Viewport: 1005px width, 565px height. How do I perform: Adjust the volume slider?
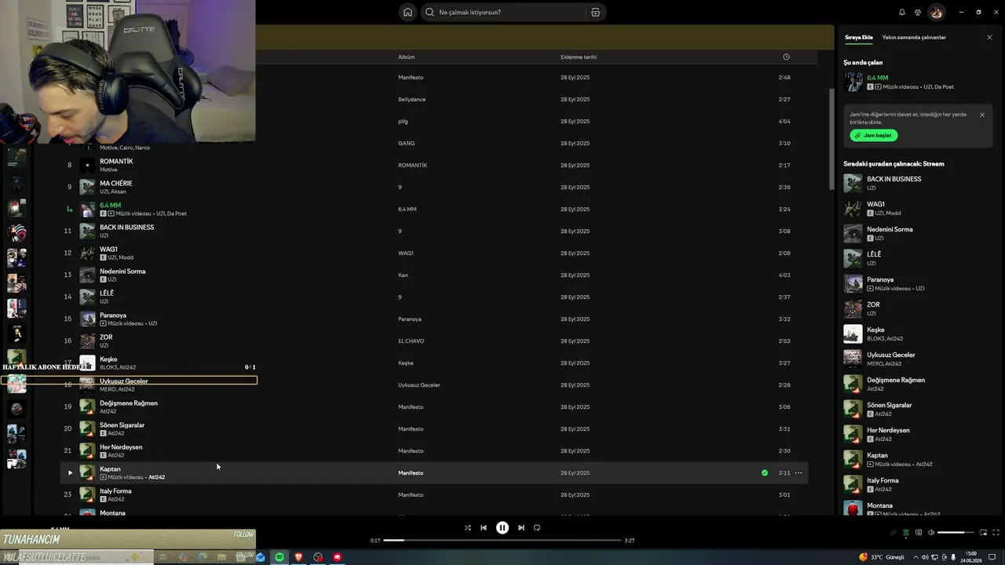956,533
